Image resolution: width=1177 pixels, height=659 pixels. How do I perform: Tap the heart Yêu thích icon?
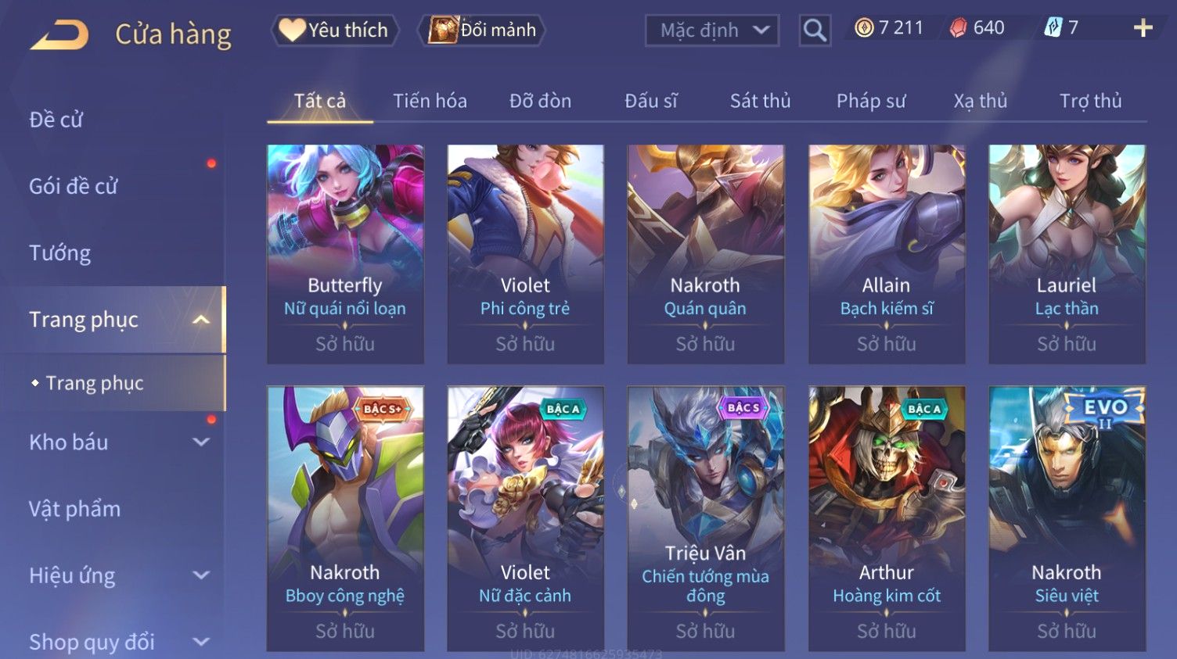pos(291,30)
